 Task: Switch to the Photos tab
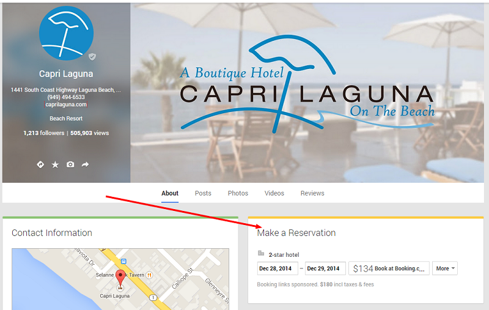pos(238,193)
